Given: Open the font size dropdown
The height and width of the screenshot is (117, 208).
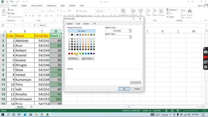Looking at the screenshot, I should tap(47, 11).
